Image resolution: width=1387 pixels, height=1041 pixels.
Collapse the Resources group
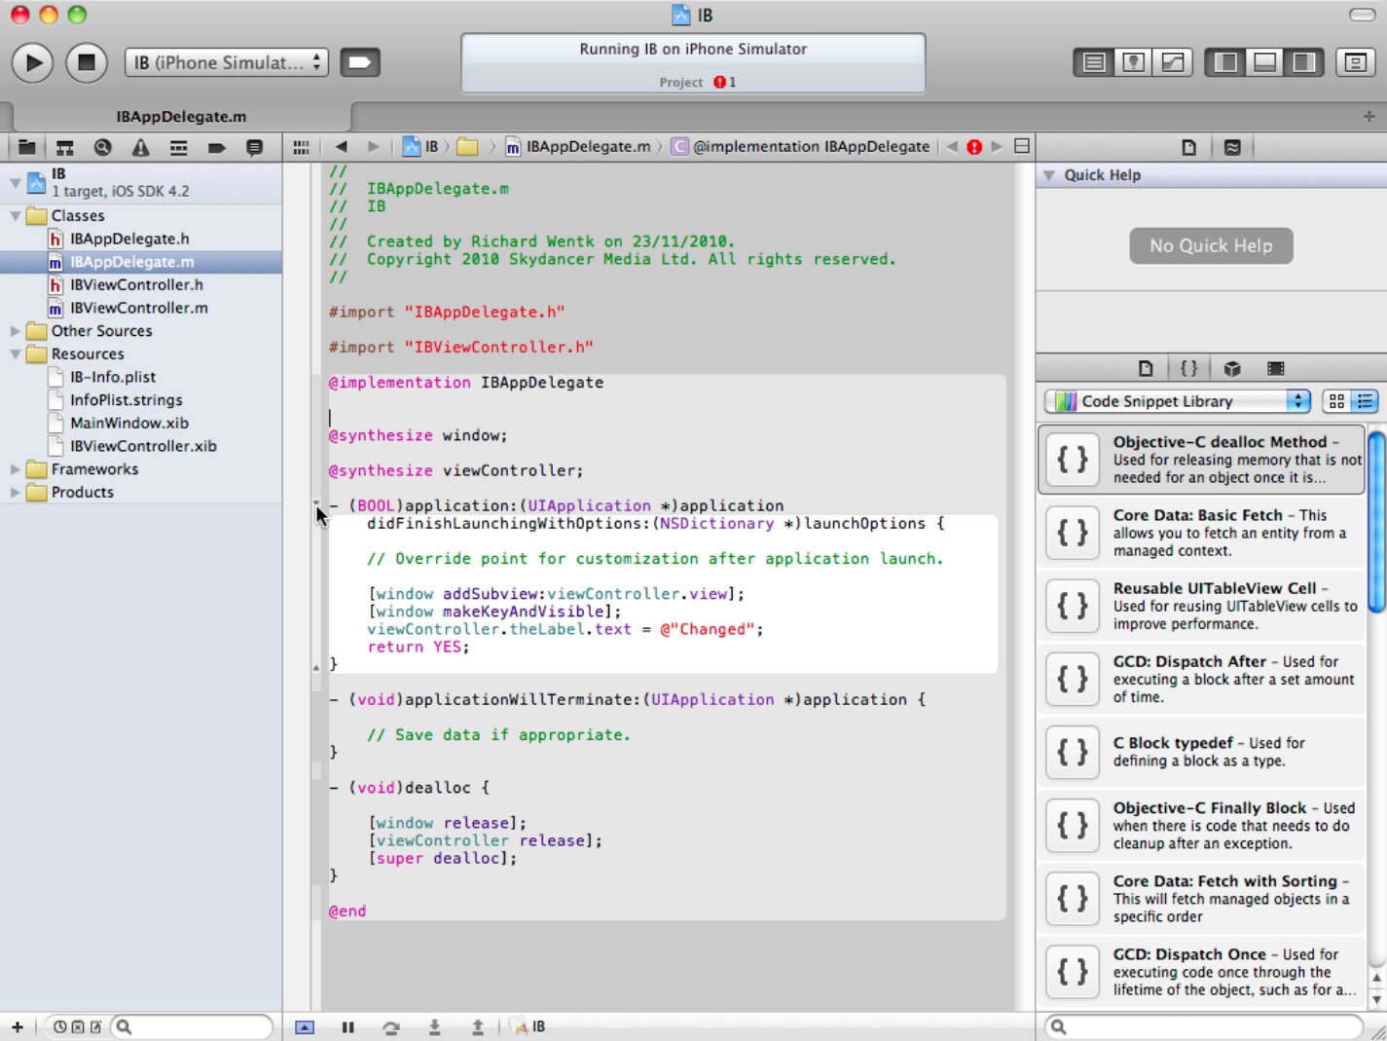click(16, 353)
